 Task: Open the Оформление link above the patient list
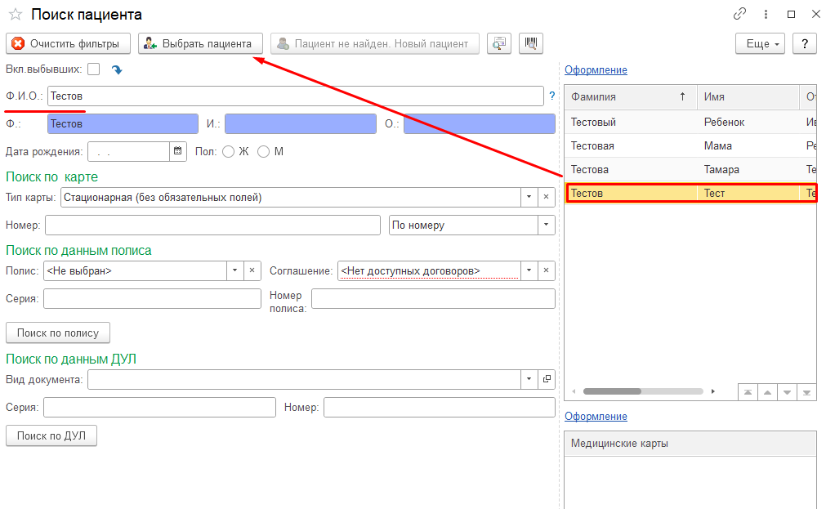coord(596,69)
